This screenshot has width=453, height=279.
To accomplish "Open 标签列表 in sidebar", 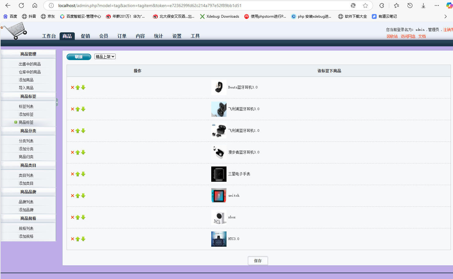I will 26,106.
